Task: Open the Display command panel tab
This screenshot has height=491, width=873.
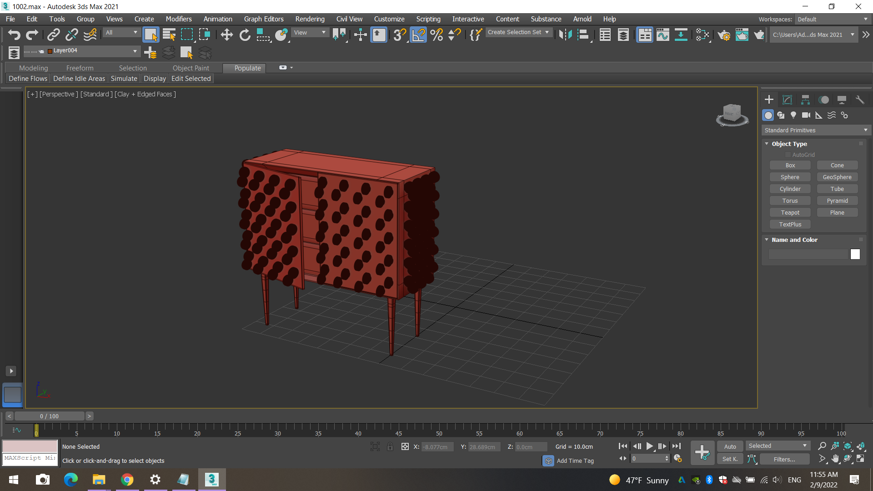Action: (x=842, y=100)
